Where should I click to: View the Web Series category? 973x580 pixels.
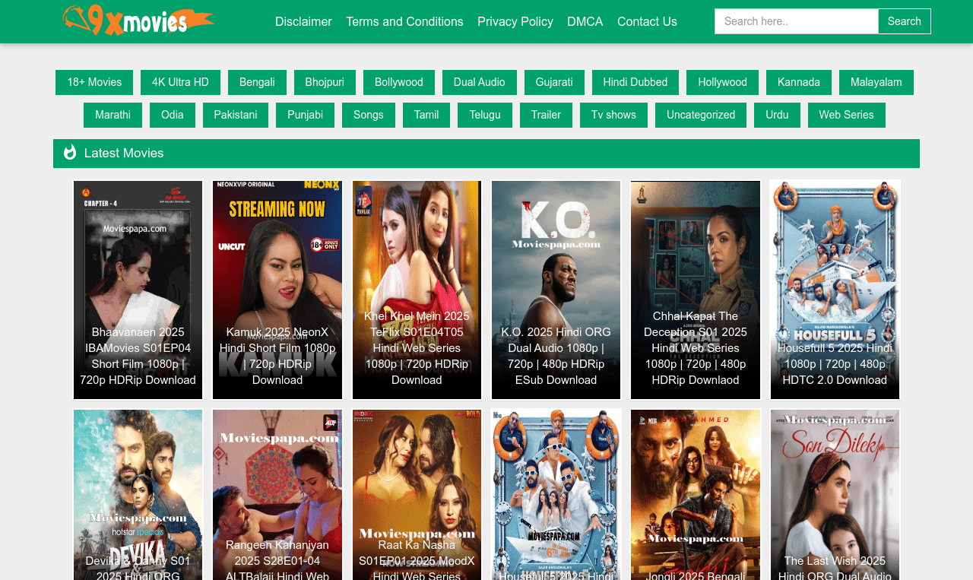(846, 115)
